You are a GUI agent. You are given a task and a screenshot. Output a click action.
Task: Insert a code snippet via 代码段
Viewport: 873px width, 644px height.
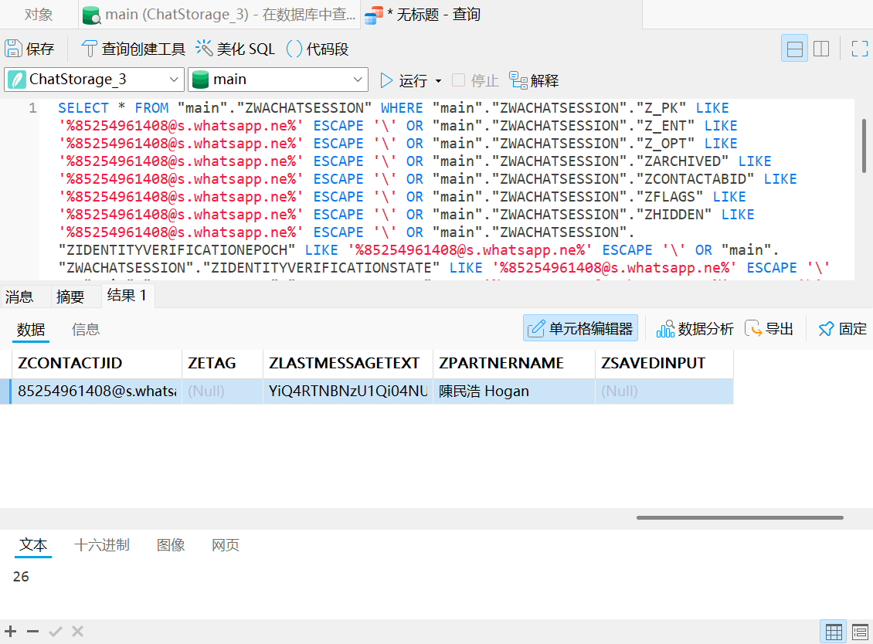318,49
